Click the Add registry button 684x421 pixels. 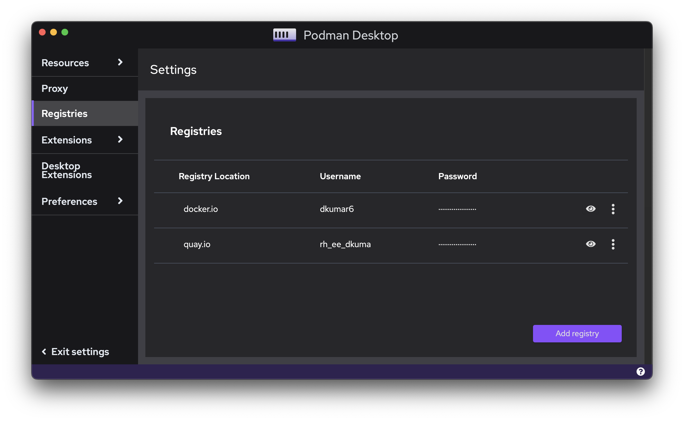coord(577,333)
